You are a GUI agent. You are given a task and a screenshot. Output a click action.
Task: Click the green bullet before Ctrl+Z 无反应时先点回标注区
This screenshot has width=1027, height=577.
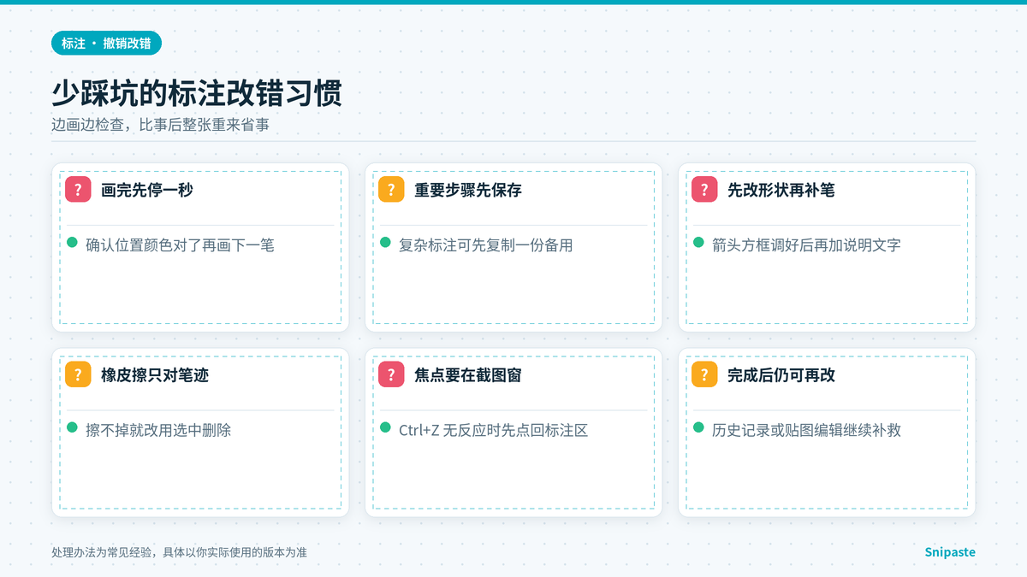(386, 427)
